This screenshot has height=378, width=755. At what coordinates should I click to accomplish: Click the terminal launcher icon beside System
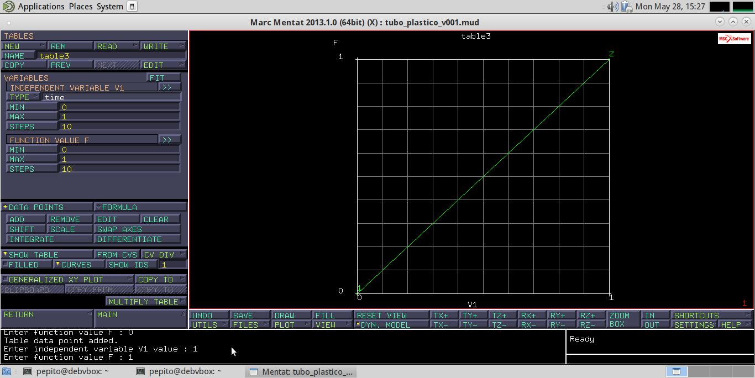point(132,7)
